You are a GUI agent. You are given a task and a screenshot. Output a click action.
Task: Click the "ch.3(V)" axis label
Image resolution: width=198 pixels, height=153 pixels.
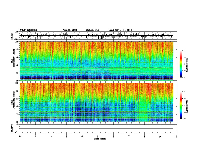click(x=12, y=128)
